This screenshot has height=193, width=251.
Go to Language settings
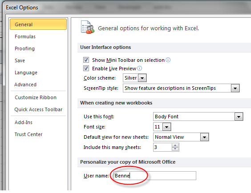pyautogui.click(x=26, y=72)
